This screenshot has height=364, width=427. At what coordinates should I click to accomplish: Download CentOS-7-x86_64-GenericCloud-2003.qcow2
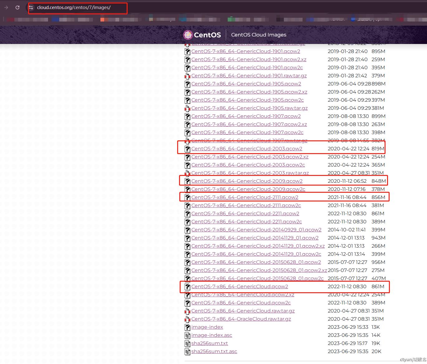click(x=247, y=149)
